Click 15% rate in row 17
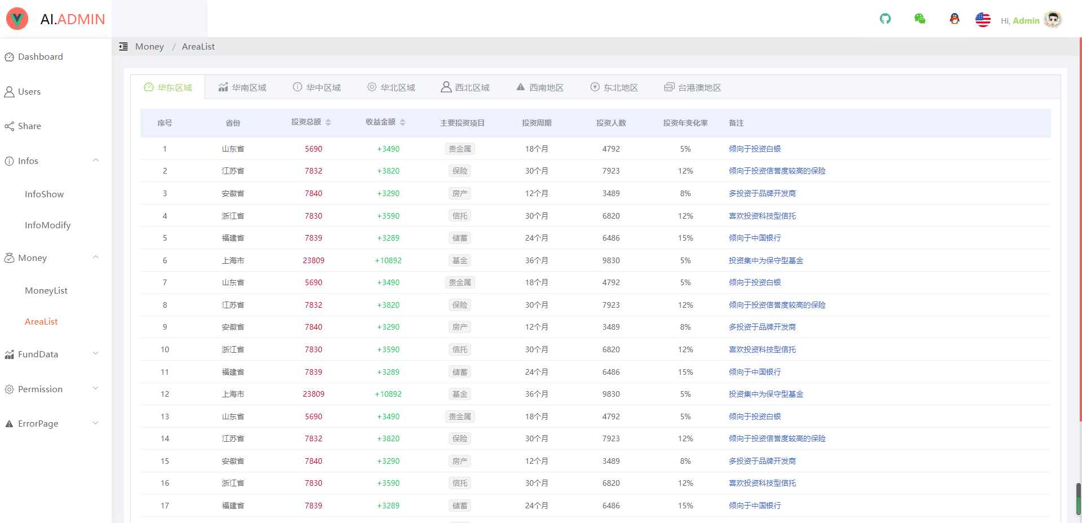The width and height of the screenshot is (1082, 523). pos(685,506)
